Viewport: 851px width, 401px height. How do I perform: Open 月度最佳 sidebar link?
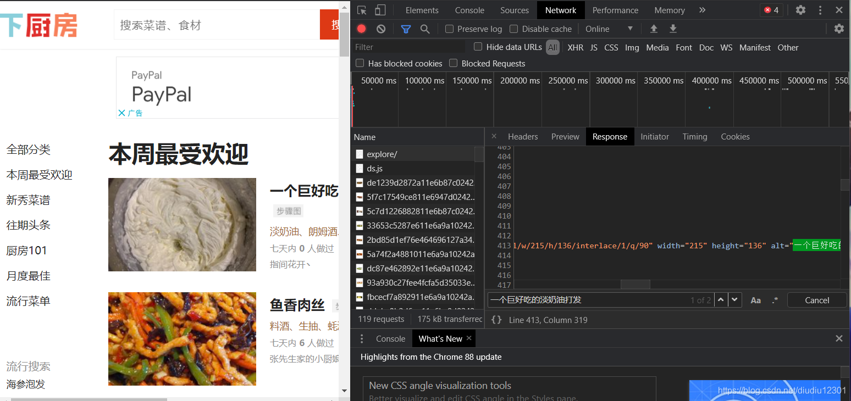[x=28, y=276]
